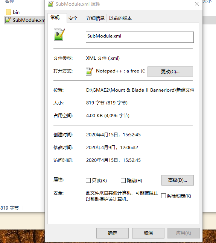Click the 名称 column header in Explorer
Image resolution: width=216 pixels, height=243 pixels.
[x=9, y=2]
